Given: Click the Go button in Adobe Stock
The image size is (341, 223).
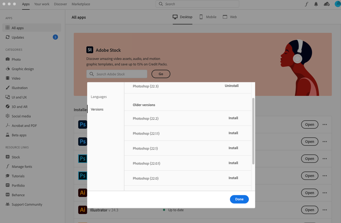Looking at the screenshot, I should click(161, 74).
